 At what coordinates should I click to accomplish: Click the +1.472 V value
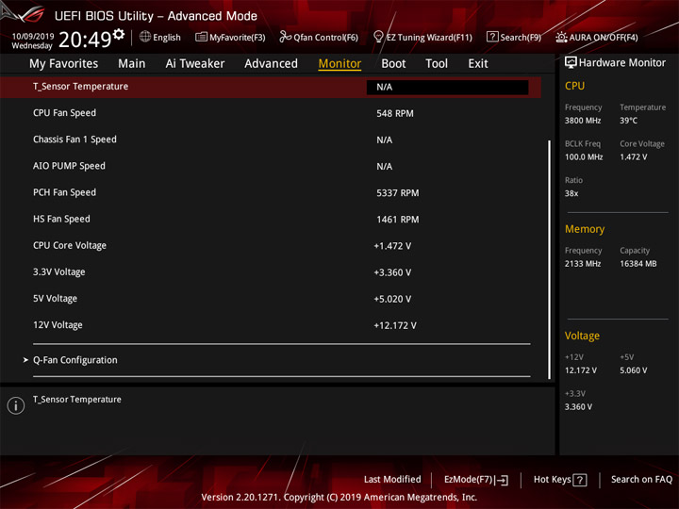click(x=392, y=246)
